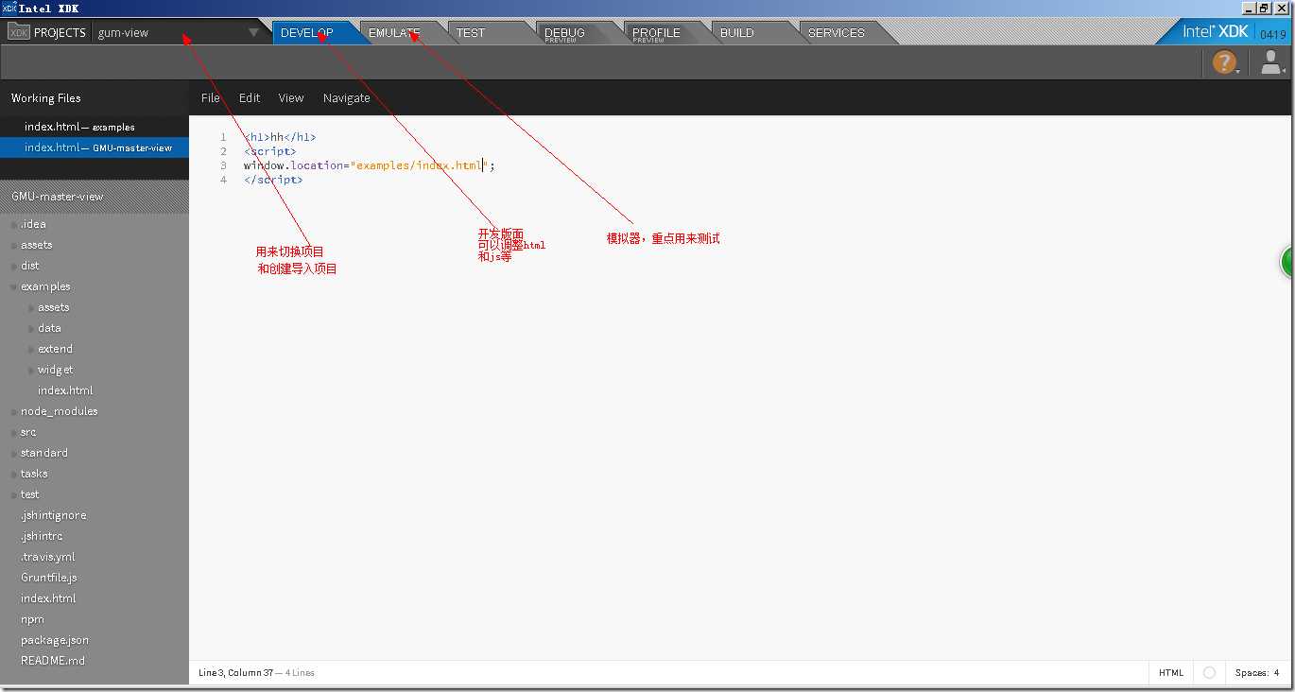1295x692 pixels.
Task: Open the package.json file
Action: [55, 640]
